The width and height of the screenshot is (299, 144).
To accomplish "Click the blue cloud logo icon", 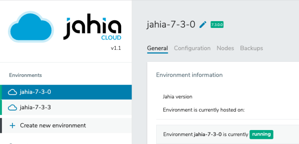I will pos(31,27).
